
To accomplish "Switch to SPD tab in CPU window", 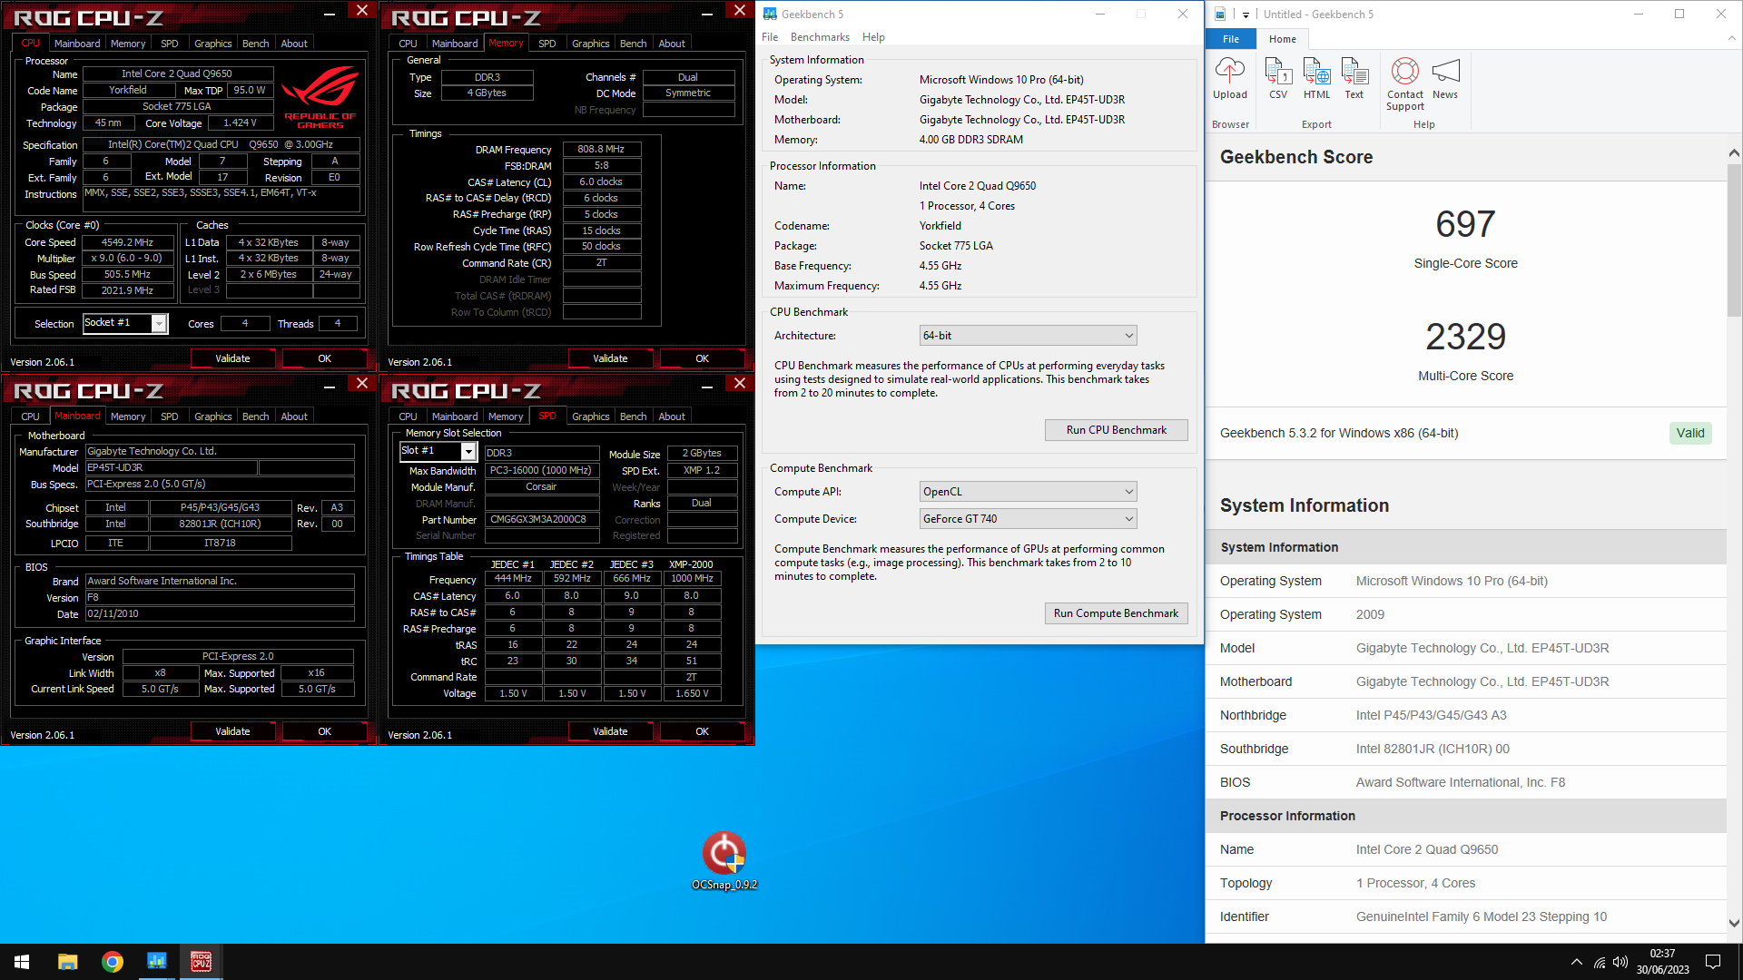I will point(169,44).
